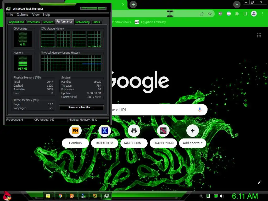This screenshot has width=268, height=201.
Task: Start voice search with microphone
Action: 200,110
